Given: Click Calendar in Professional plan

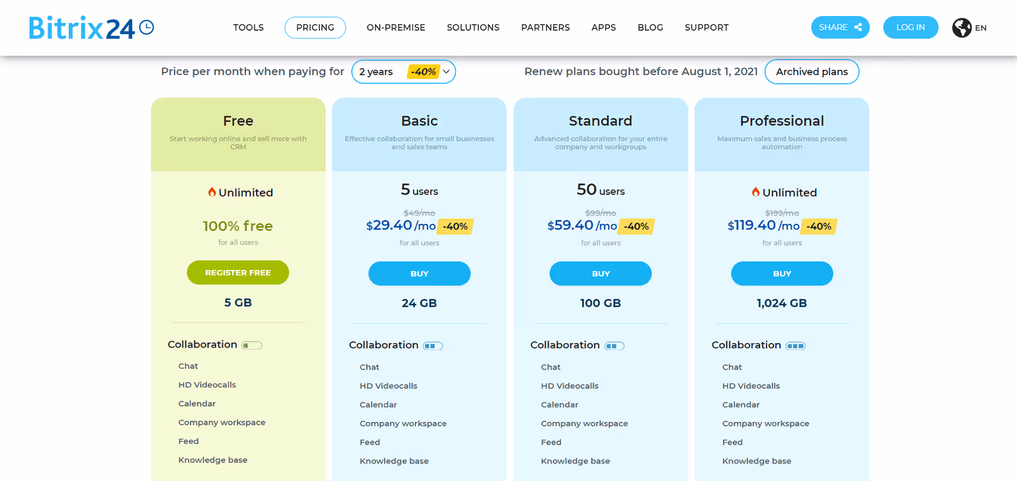Looking at the screenshot, I should pyautogui.click(x=741, y=405).
